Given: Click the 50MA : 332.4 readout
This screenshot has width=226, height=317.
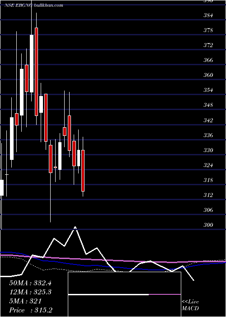Looking at the screenshot, I should tap(30, 283).
